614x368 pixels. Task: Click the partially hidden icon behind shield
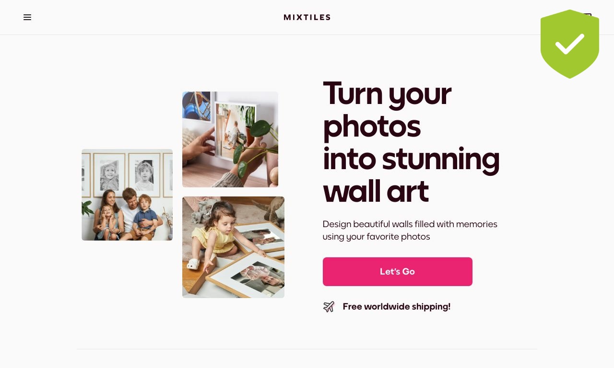click(588, 15)
